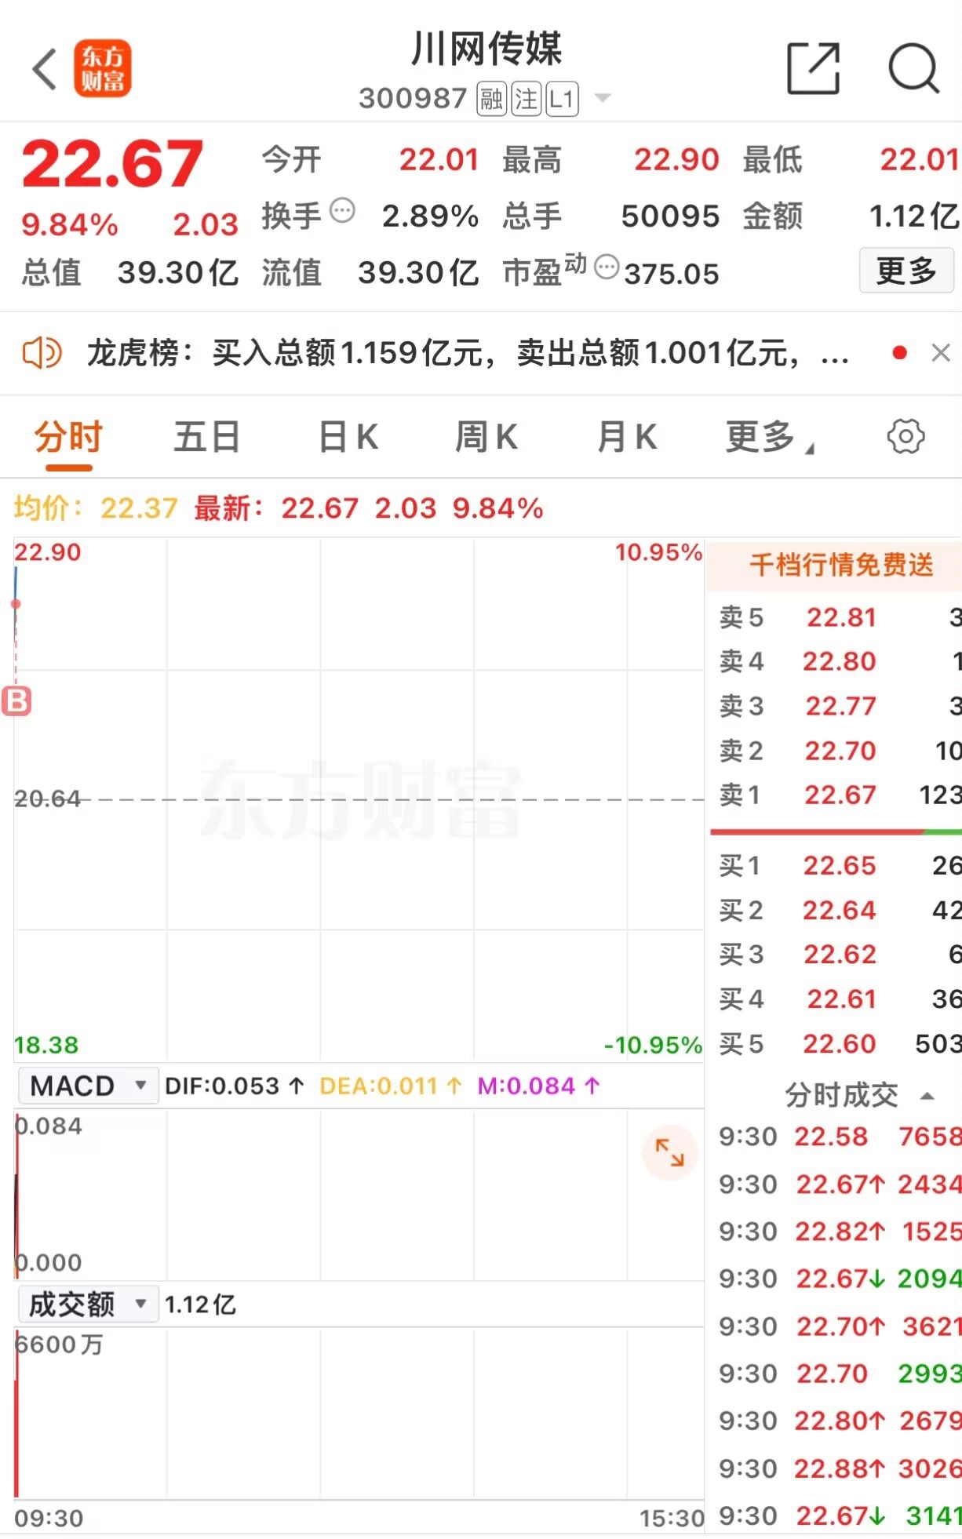Screen dimensions: 962x1539
Task: Select the 卖2 price 22.70
Action: pyautogui.click(x=840, y=751)
